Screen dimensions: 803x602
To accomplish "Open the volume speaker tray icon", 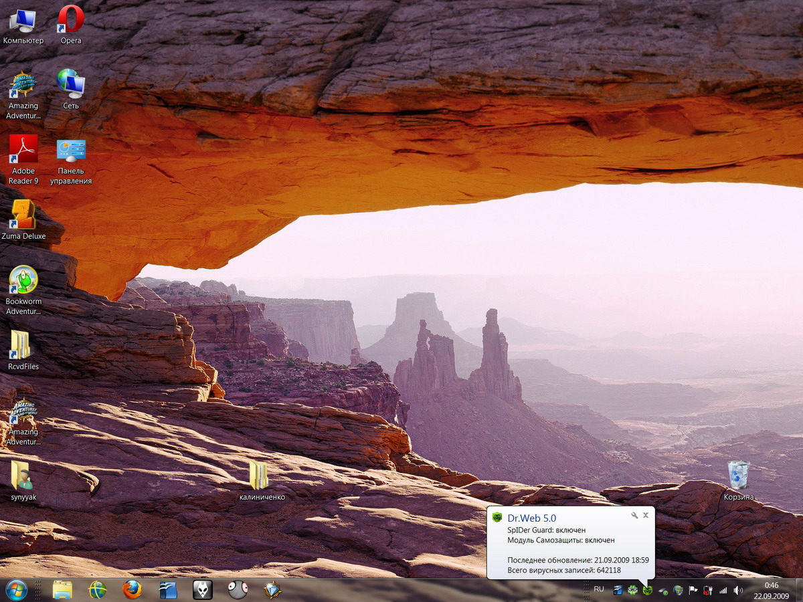I will (737, 590).
